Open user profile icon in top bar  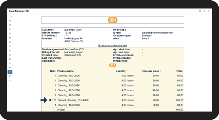(209, 11)
